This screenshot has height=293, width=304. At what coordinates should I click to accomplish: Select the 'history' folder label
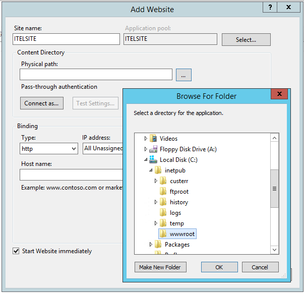coord(179,202)
